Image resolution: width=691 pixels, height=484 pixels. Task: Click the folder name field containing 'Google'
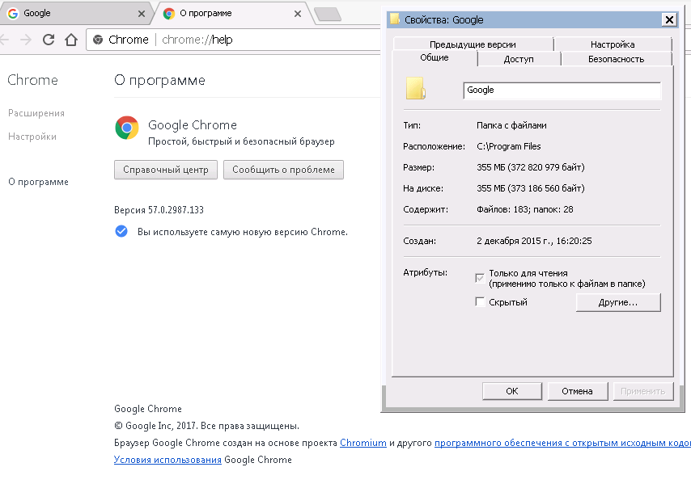click(562, 90)
